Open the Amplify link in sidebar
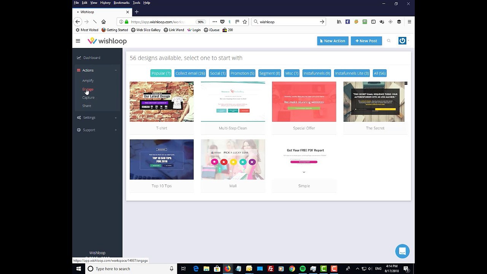Viewport: 487px width, 274px height. pos(88,81)
